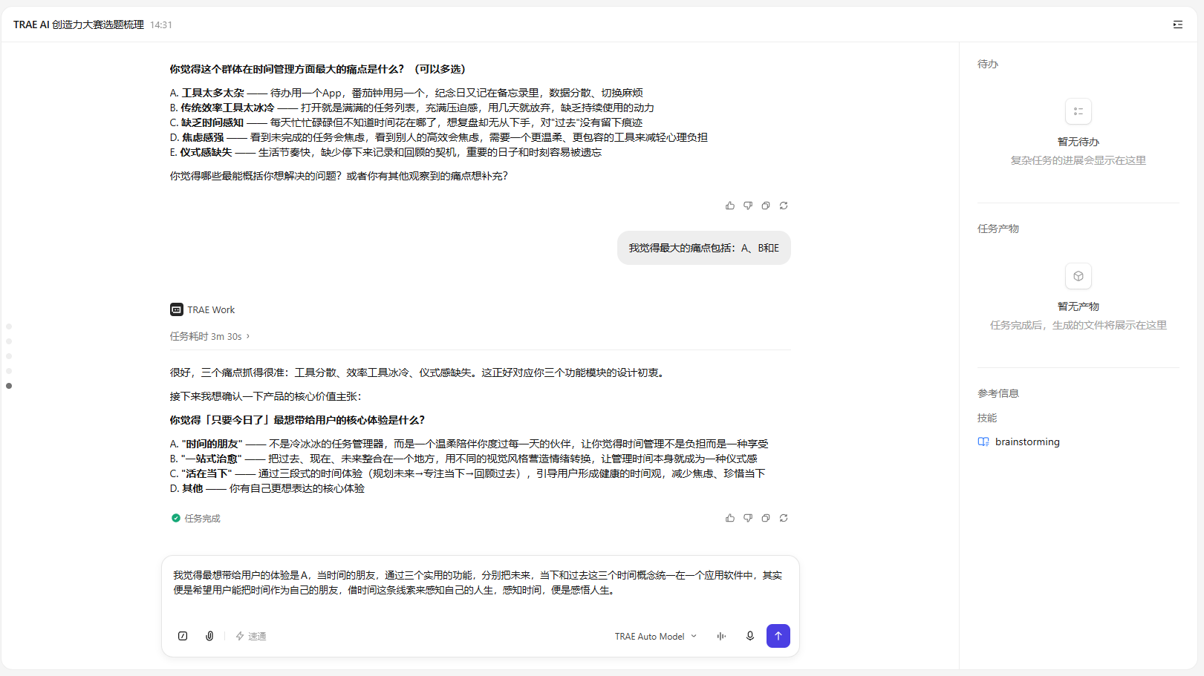Copy the pain-point question reply
Screen dimensions: 1204x676
point(766,206)
